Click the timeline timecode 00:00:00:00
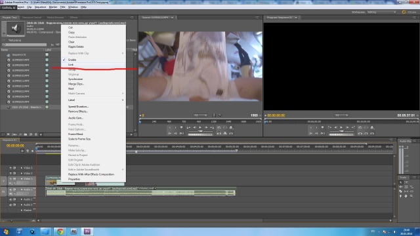Image resolution: width=420 pixels, height=236 pixels. (15, 146)
